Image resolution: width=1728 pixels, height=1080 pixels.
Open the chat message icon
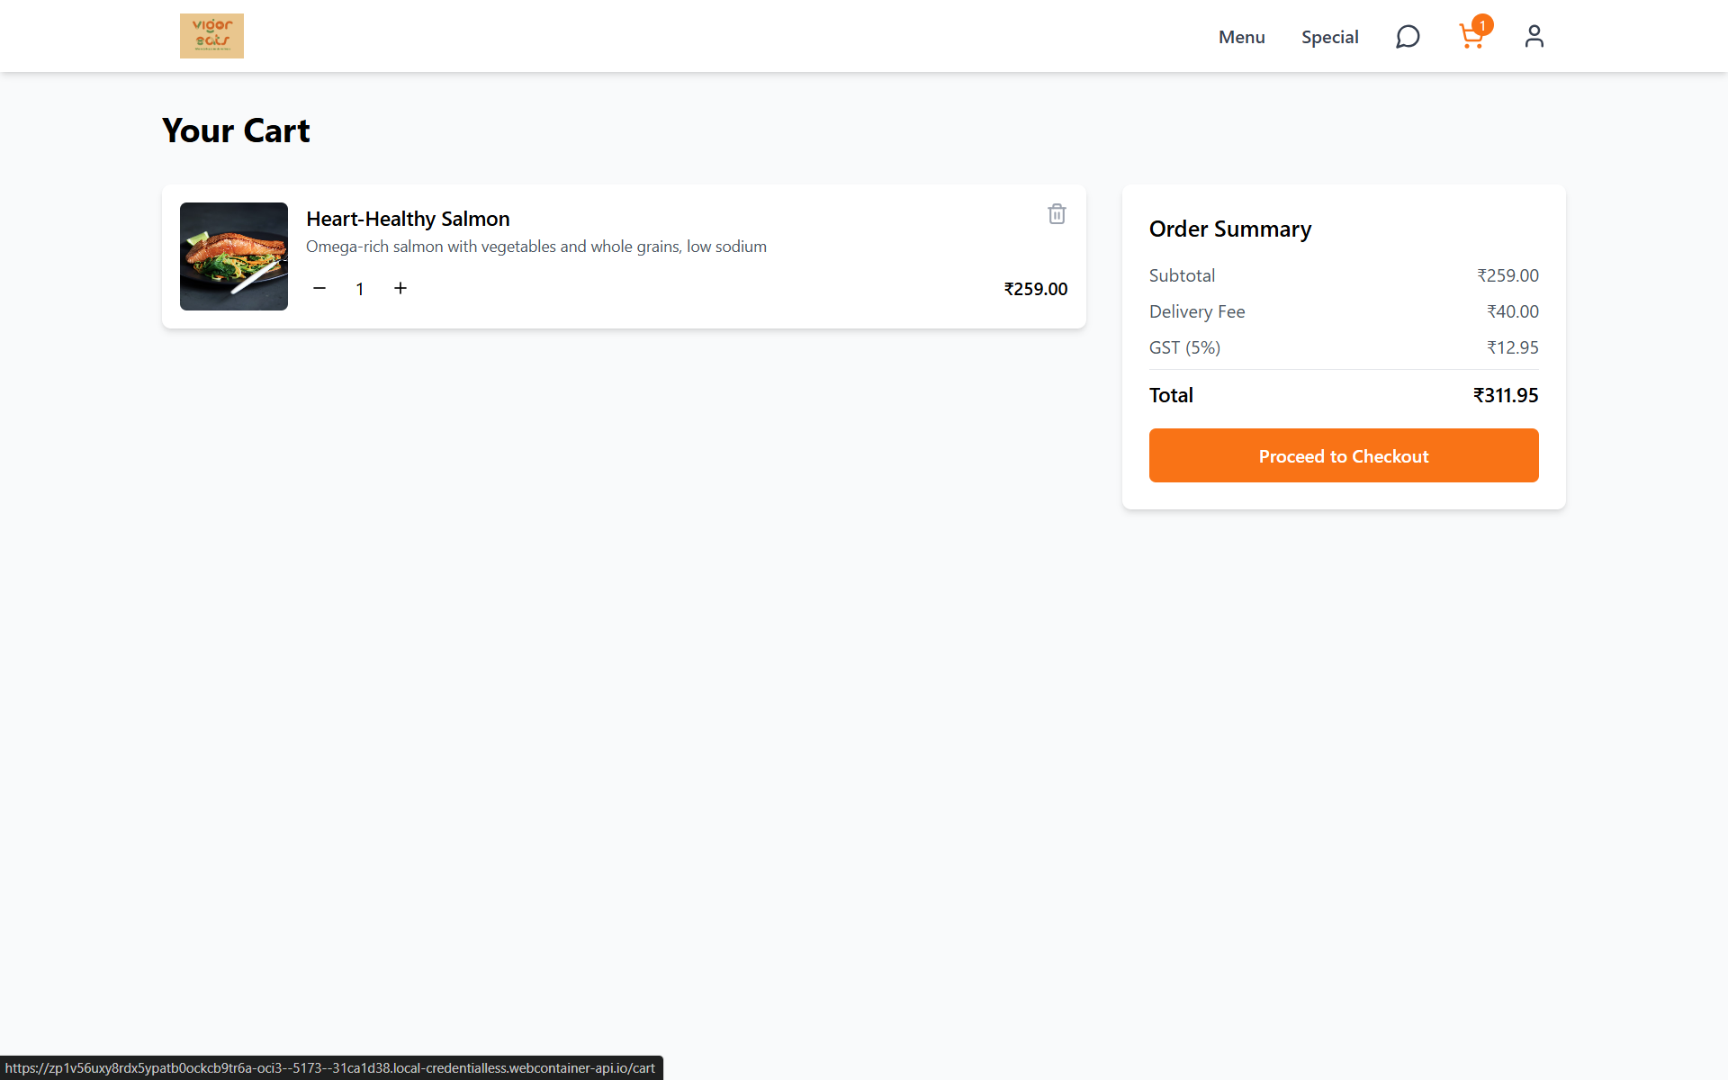tap(1408, 36)
